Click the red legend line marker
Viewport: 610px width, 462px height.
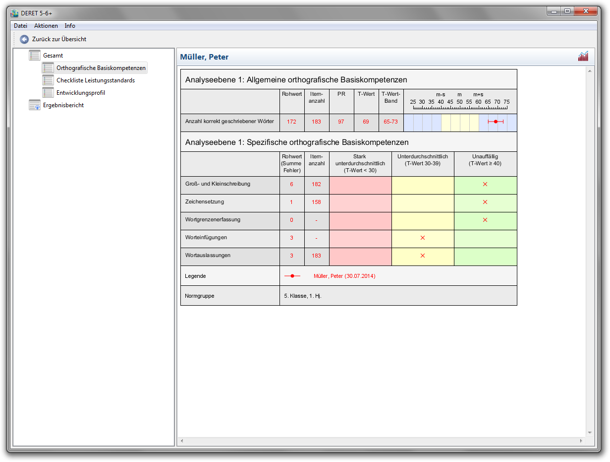click(292, 276)
